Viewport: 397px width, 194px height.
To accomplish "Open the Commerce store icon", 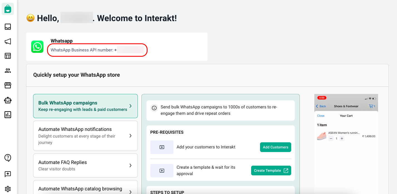I will 8,85.
